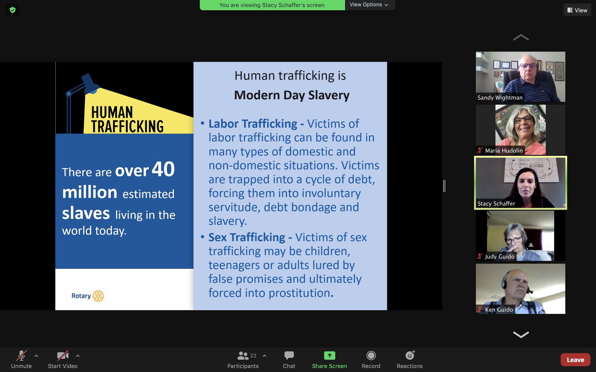Click the divider handle beside shared screen

click(444, 186)
